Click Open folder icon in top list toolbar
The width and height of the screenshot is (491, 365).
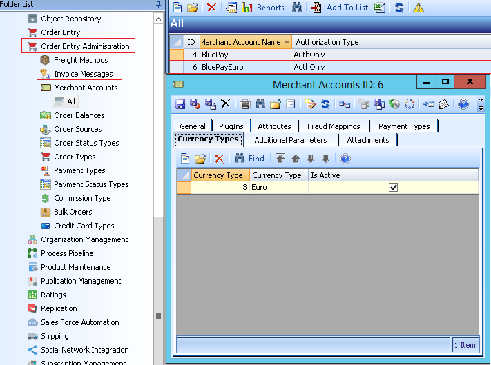[x=193, y=7]
